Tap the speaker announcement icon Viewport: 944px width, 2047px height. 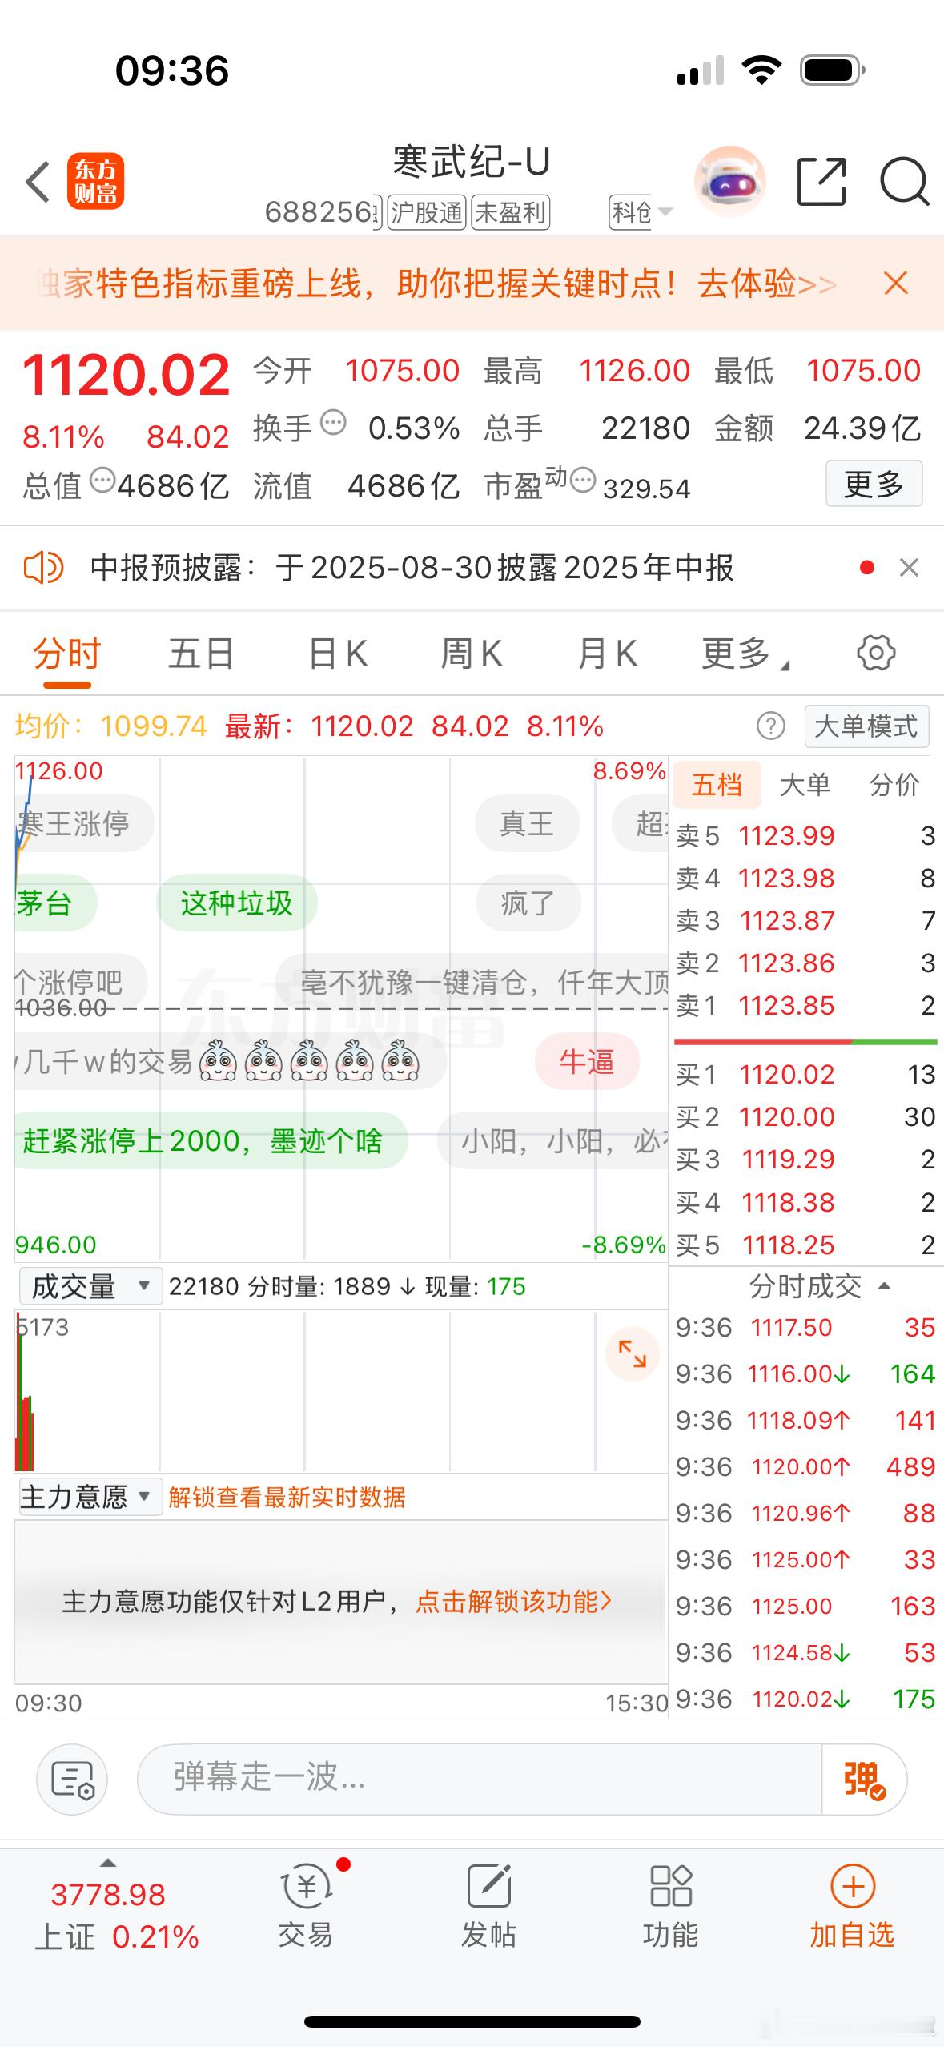click(x=43, y=568)
